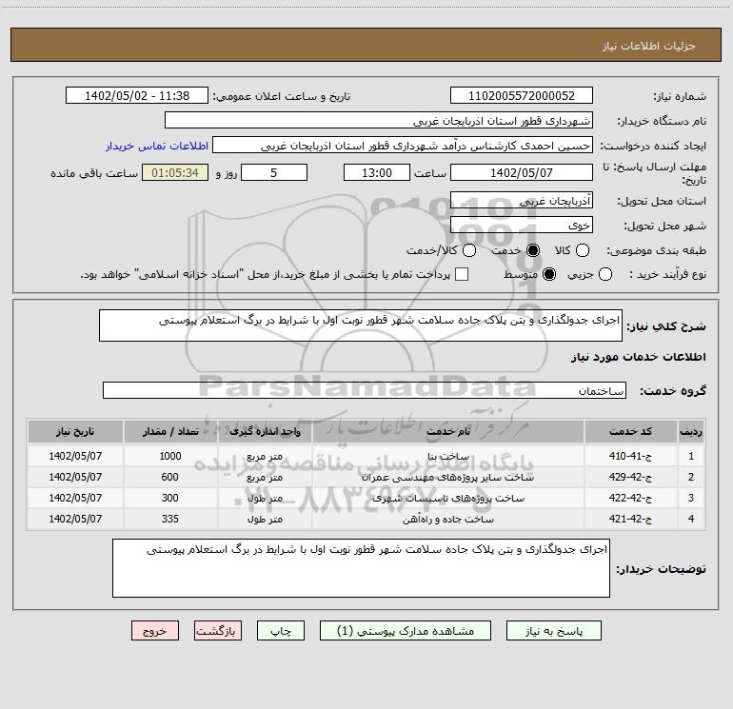Screen dimensions: 733x709
Task: Select the خدمت radio button
Action: click(x=532, y=250)
